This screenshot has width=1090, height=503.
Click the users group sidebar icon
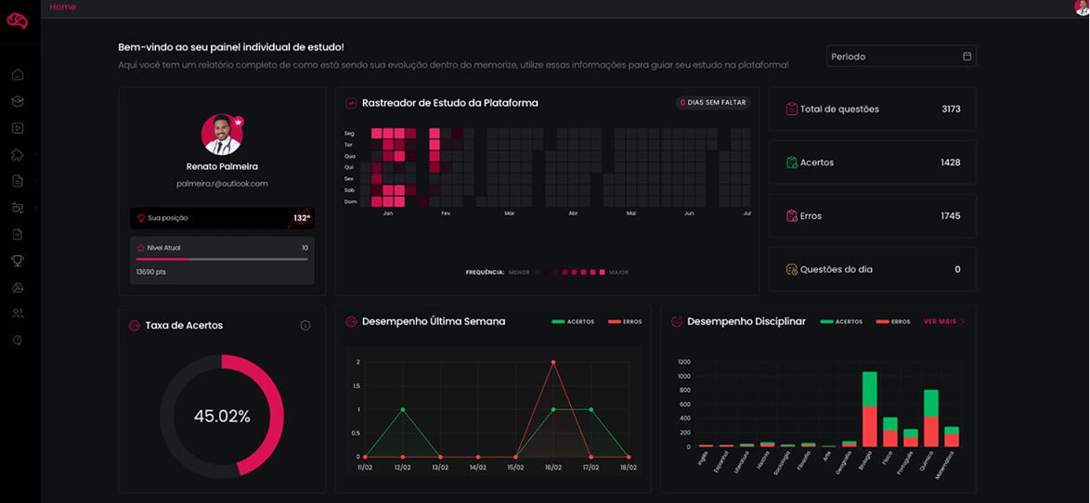(x=18, y=314)
